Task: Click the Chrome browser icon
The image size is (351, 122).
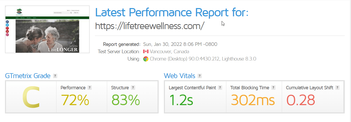Action: click(x=146, y=59)
